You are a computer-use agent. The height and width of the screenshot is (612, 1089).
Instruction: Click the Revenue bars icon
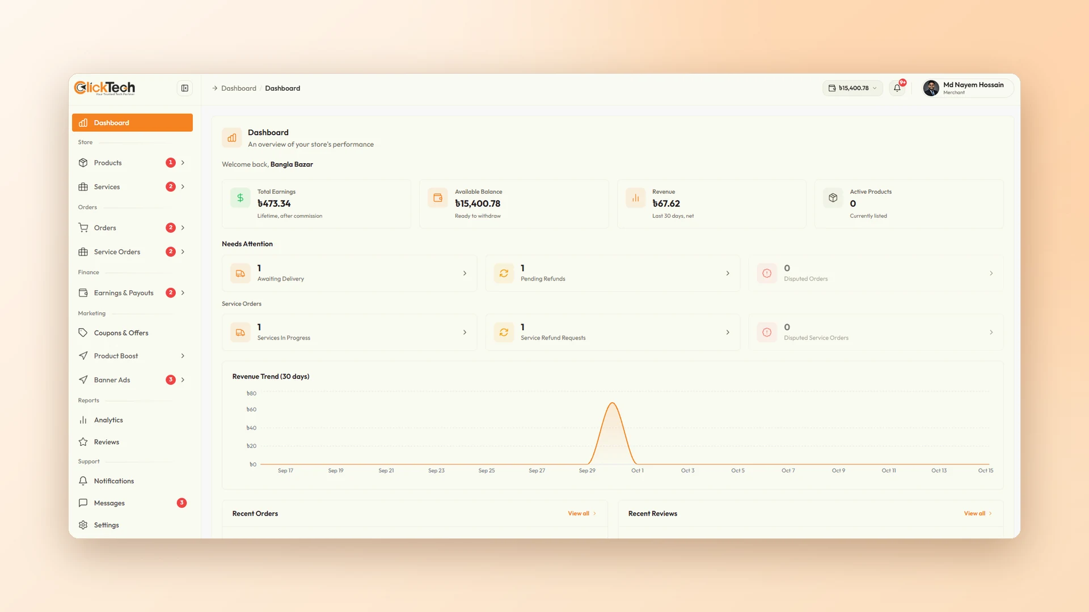[x=636, y=198]
